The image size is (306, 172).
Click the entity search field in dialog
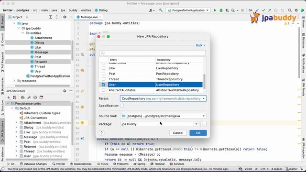153,53
